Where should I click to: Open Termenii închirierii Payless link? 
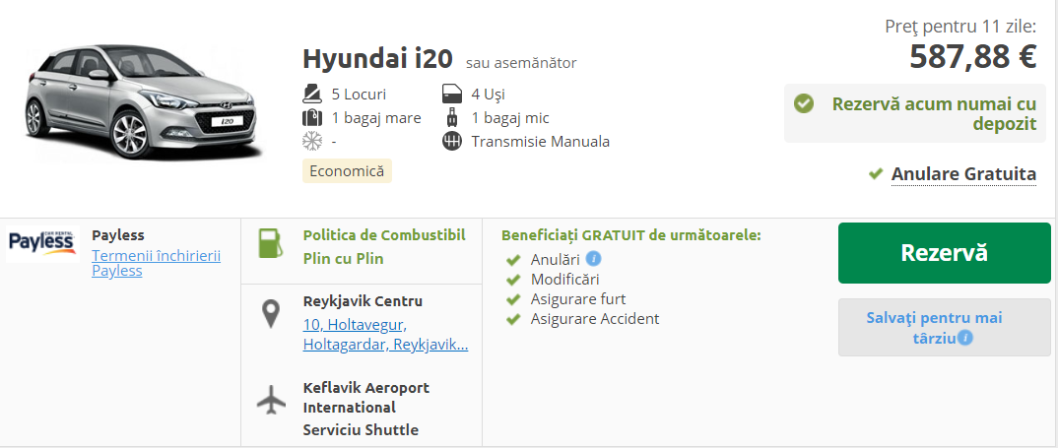tap(156, 263)
